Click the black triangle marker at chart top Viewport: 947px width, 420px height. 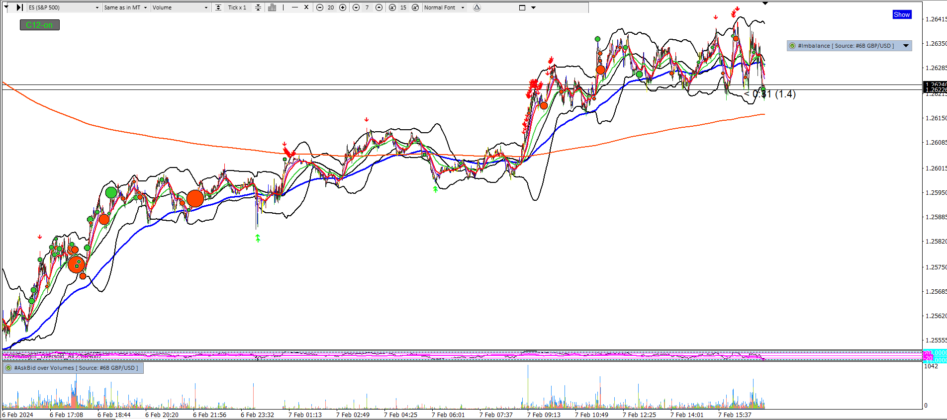click(765, 3)
